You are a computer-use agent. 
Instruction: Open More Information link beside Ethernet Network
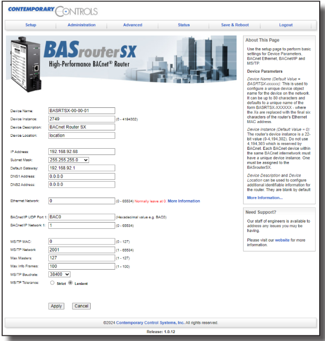183,201
